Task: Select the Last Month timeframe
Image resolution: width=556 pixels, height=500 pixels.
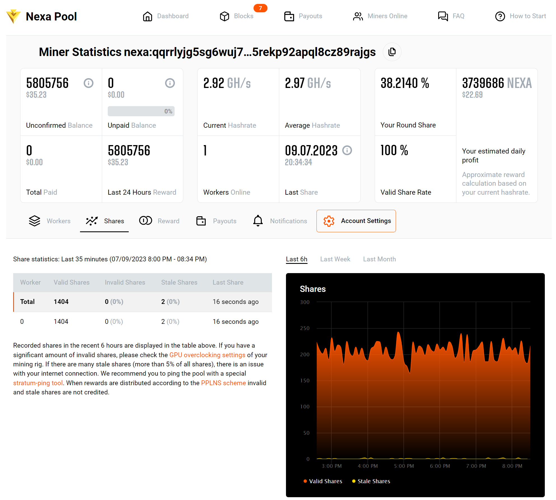Action: tap(379, 259)
